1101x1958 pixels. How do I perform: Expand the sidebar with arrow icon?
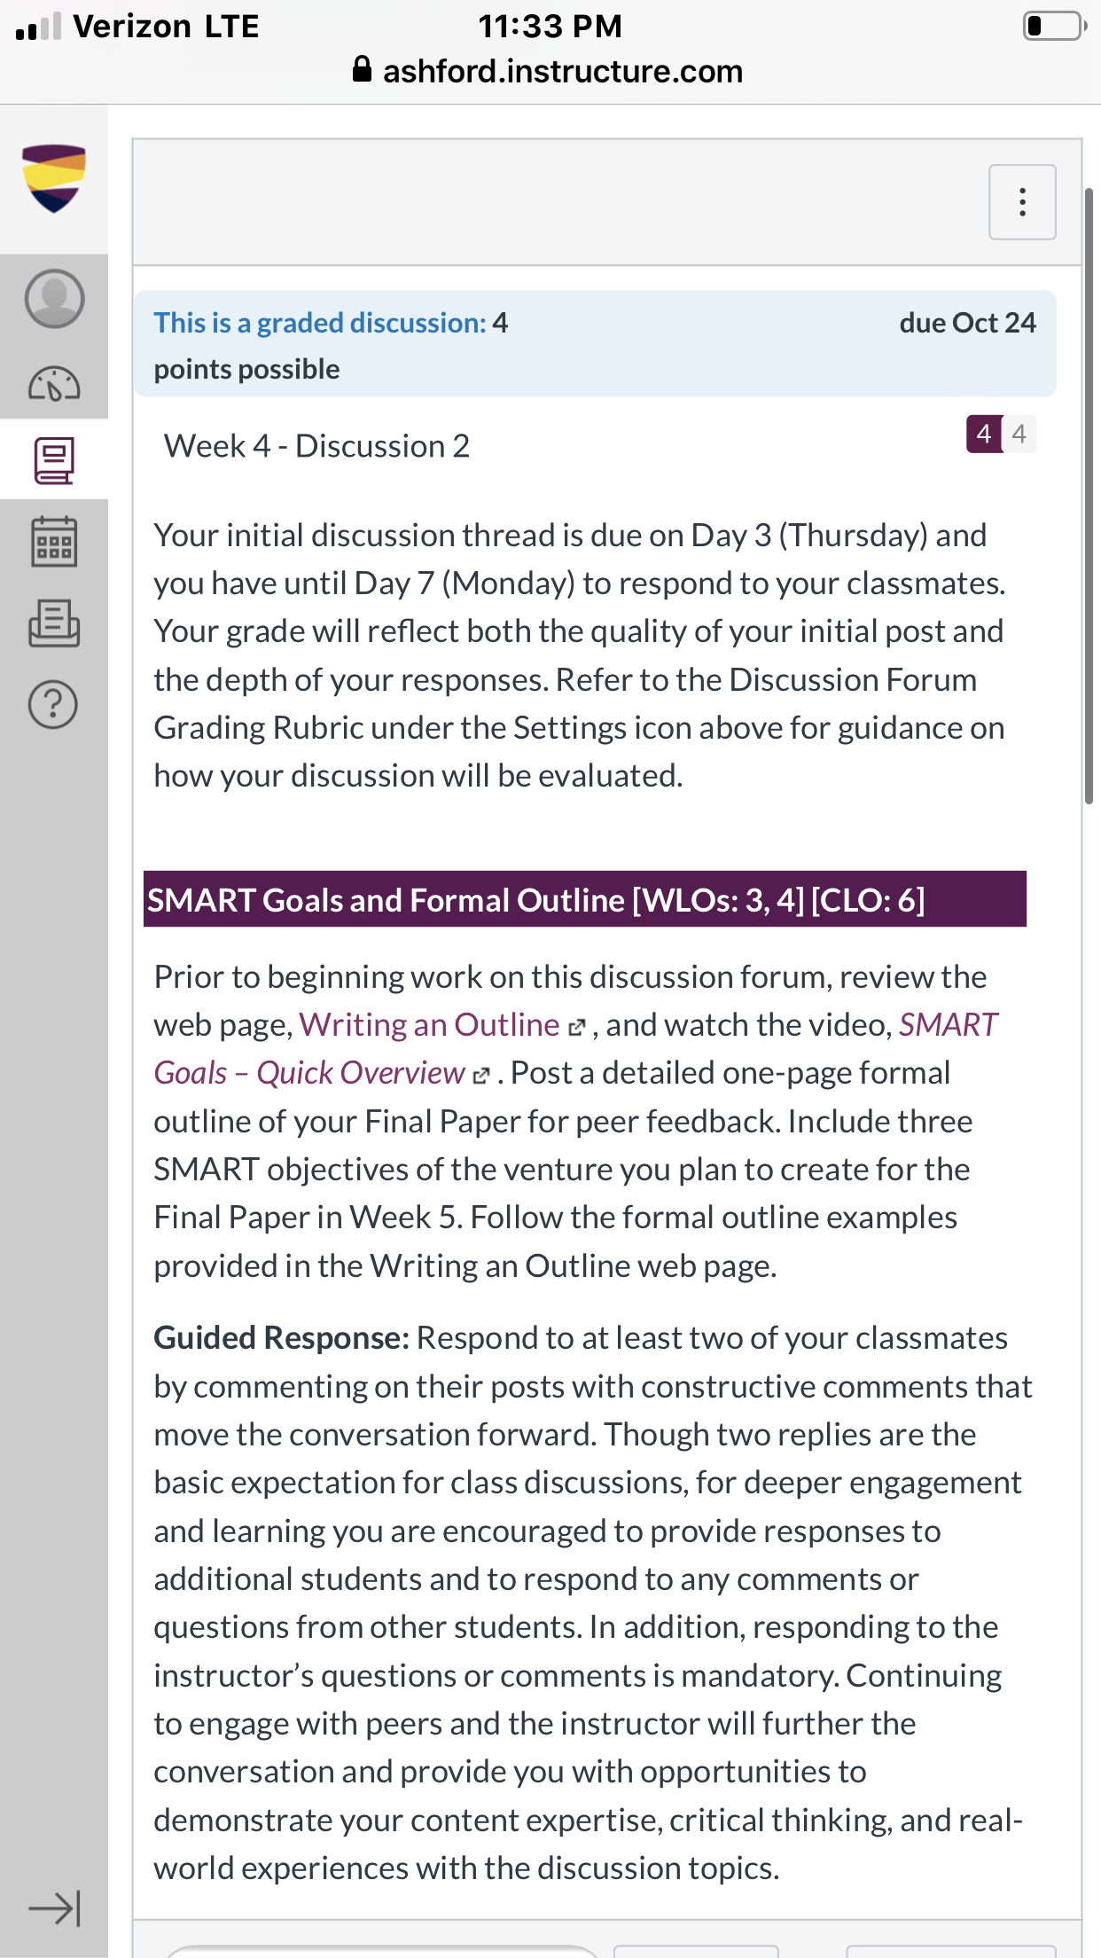coord(54,1908)
